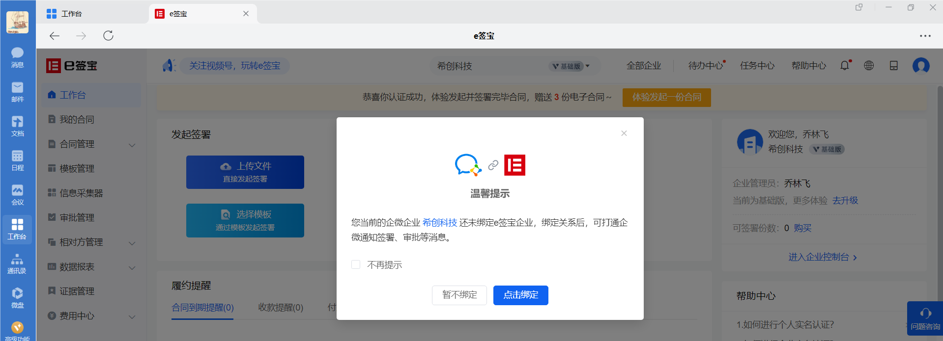Screen dimensions: 943x341
Task: Open 待办中心 in the header
Action: pos(706,66)
